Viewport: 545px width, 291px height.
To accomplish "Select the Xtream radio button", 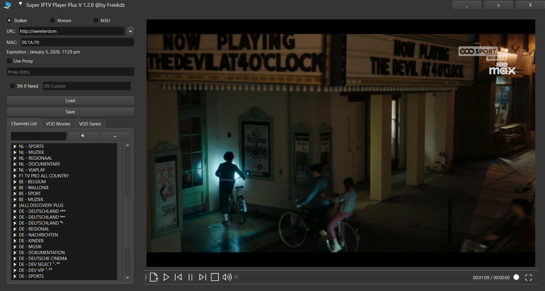I will [x=52, y=20].
